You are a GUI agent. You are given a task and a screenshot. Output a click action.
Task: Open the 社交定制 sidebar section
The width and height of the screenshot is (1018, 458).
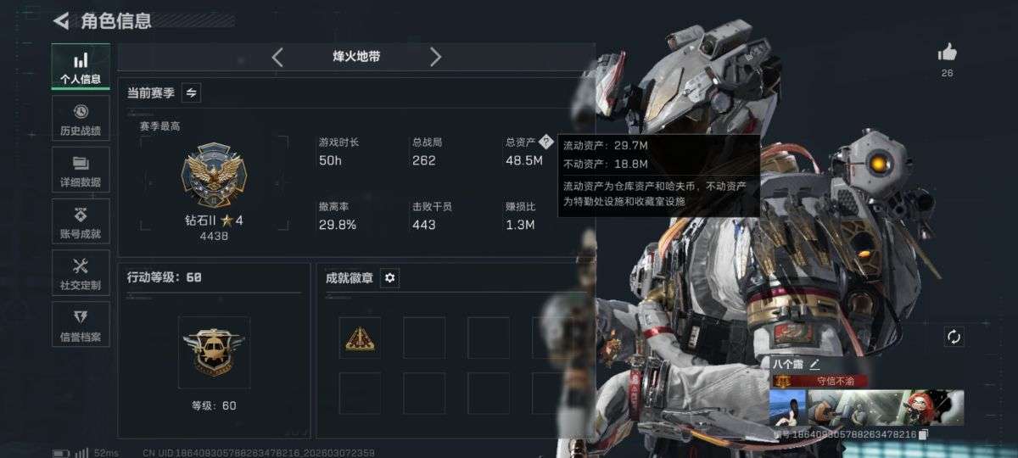81,273
